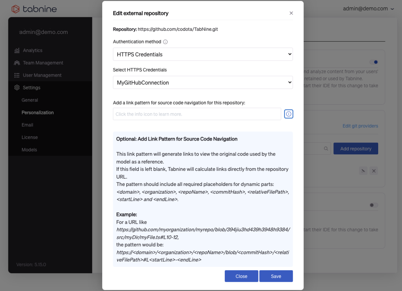Open the Personalization settings page
This screenshot has width=402, height=291.
coord(37,112)
